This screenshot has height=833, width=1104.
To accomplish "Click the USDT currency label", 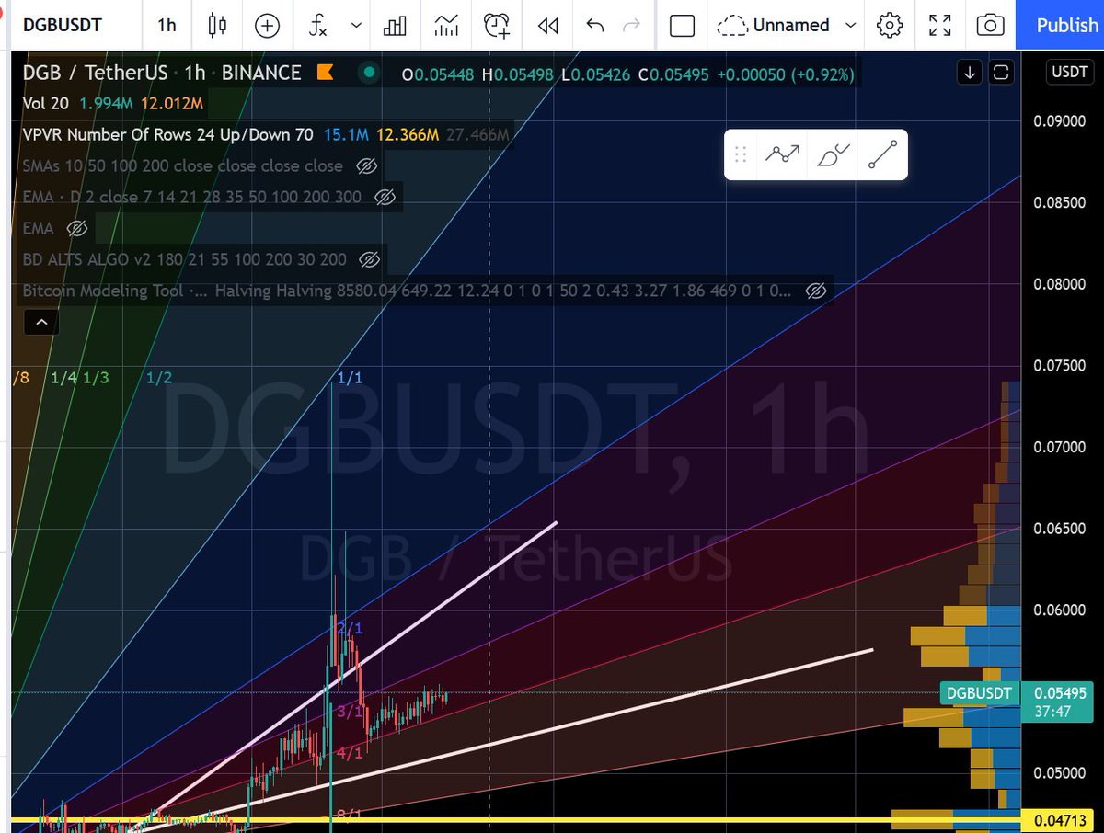I will coord(1070,72).
